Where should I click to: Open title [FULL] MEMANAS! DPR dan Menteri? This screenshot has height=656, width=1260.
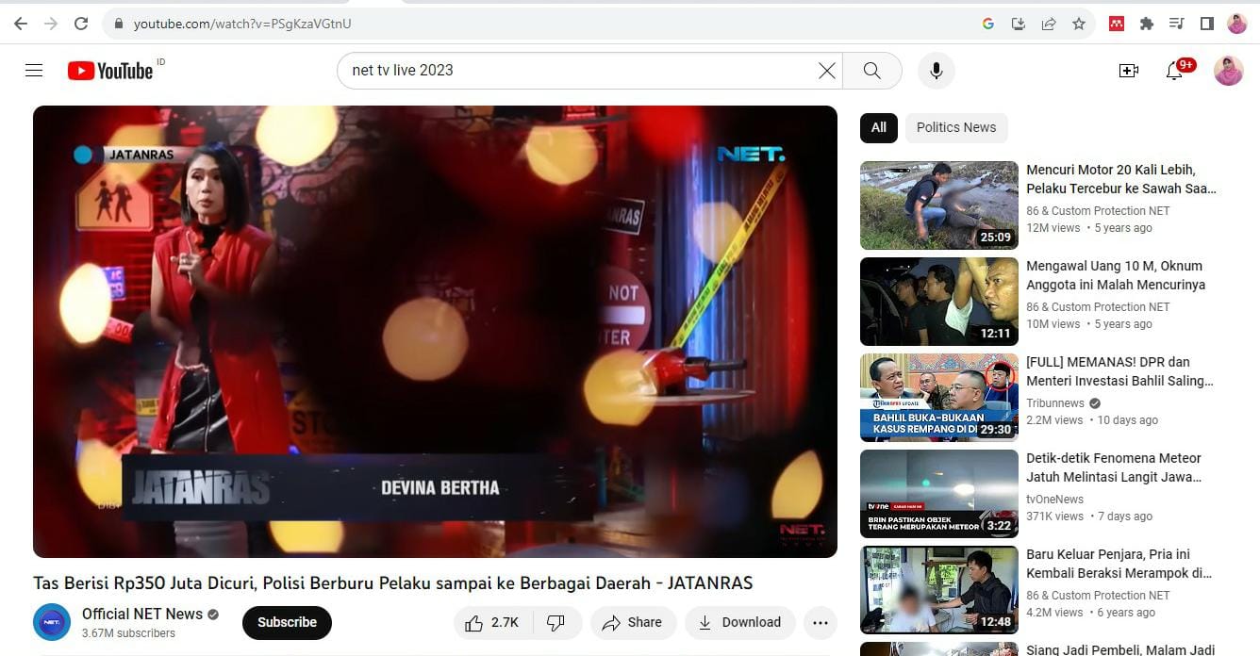point(1119,371)
